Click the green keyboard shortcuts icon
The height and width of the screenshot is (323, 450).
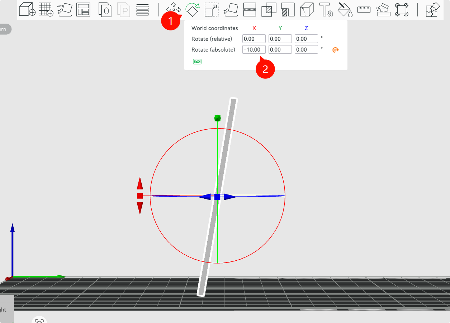pyautogui.click(x=197, y=62)
